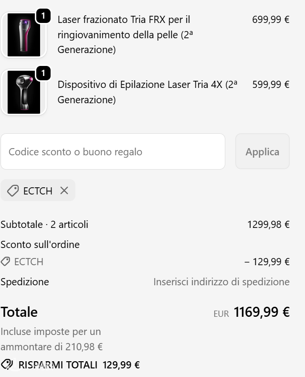The image size is (305, 377).
Task: Click tag icon beside ECTCH discount line
Action: pyautogui.click(x=5, y=261)
